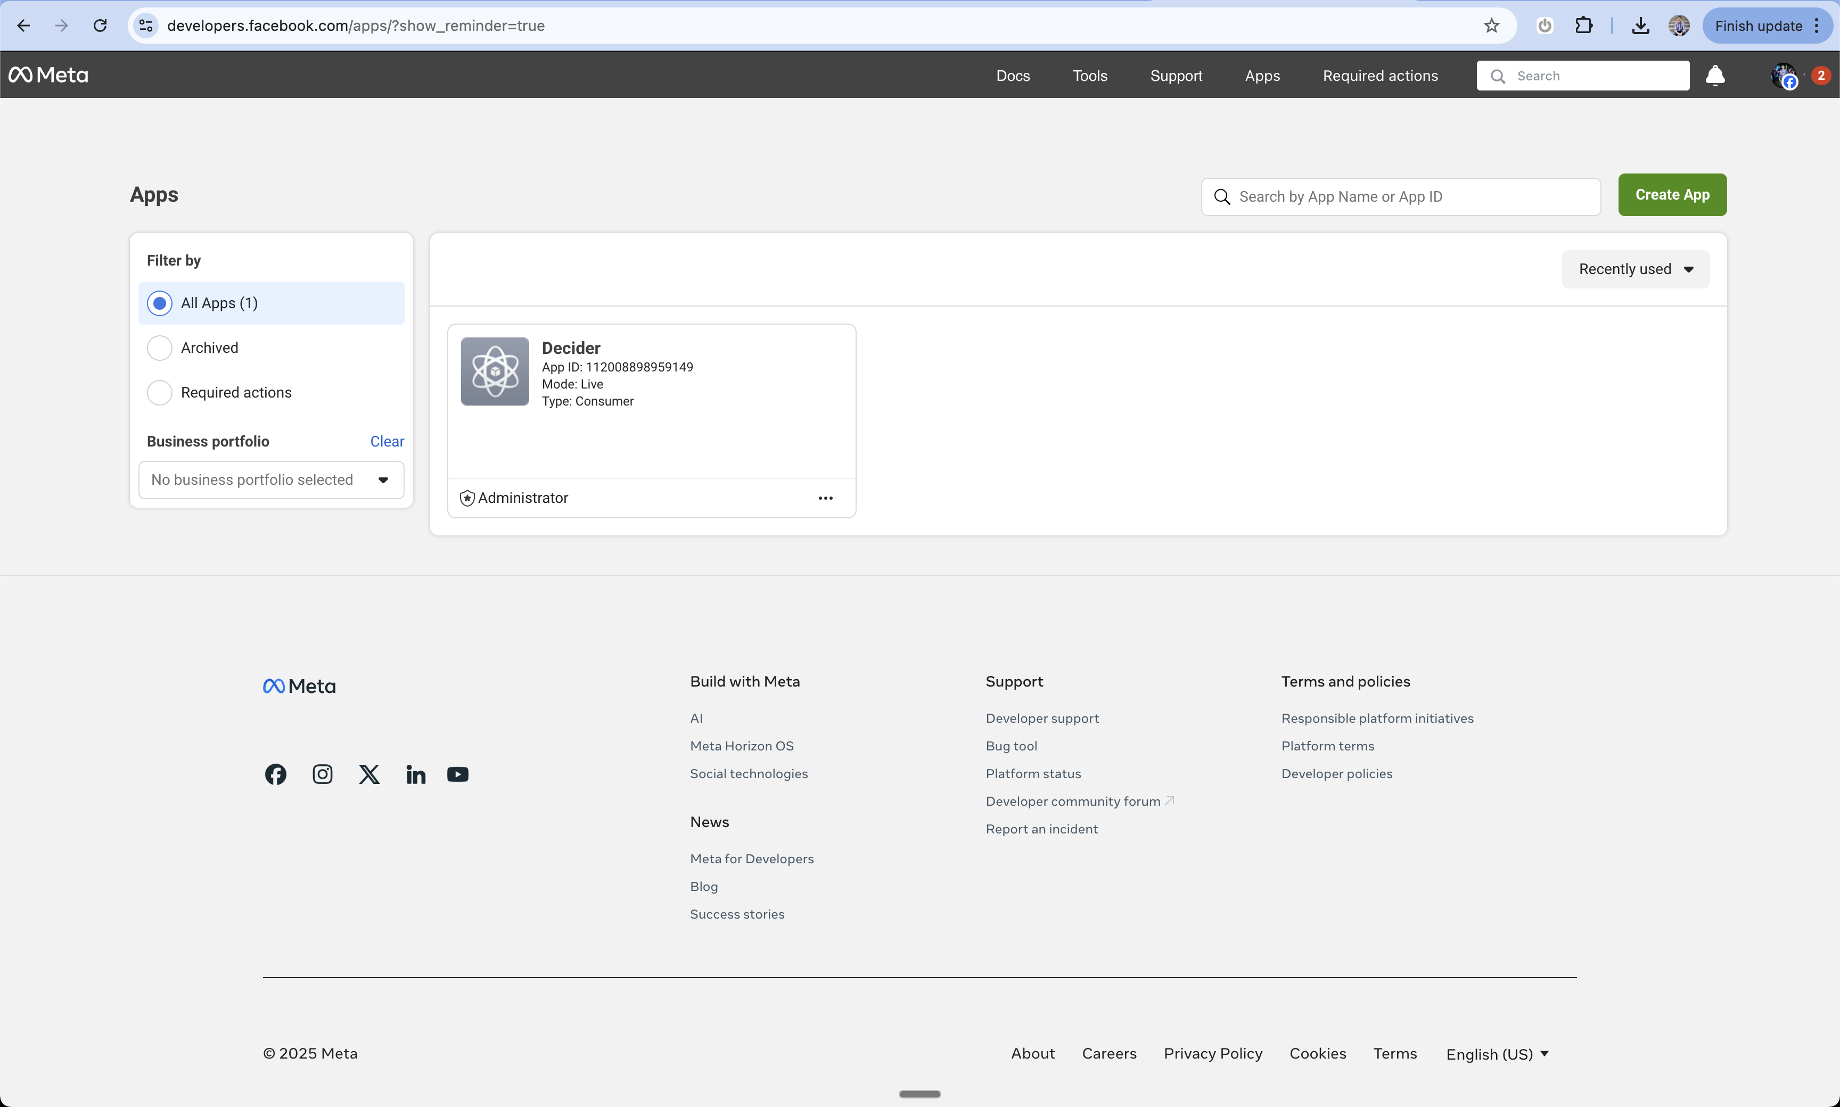Screen dimensions: 1840x1107
Task: Go to Apps in the top navigation
Action: 1262,76
